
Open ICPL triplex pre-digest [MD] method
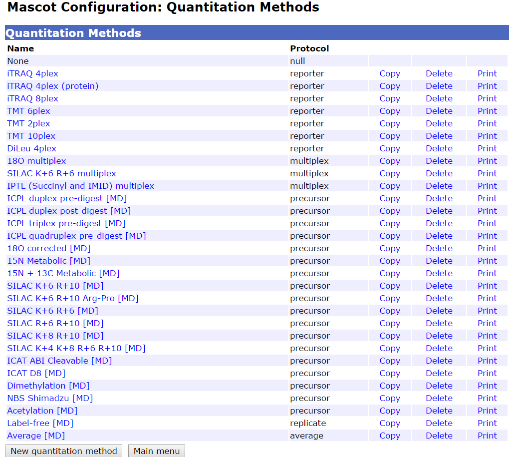(66, 223)
